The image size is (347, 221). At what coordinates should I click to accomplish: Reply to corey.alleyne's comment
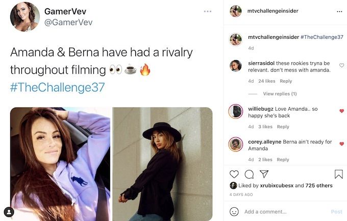coord(283,160)
